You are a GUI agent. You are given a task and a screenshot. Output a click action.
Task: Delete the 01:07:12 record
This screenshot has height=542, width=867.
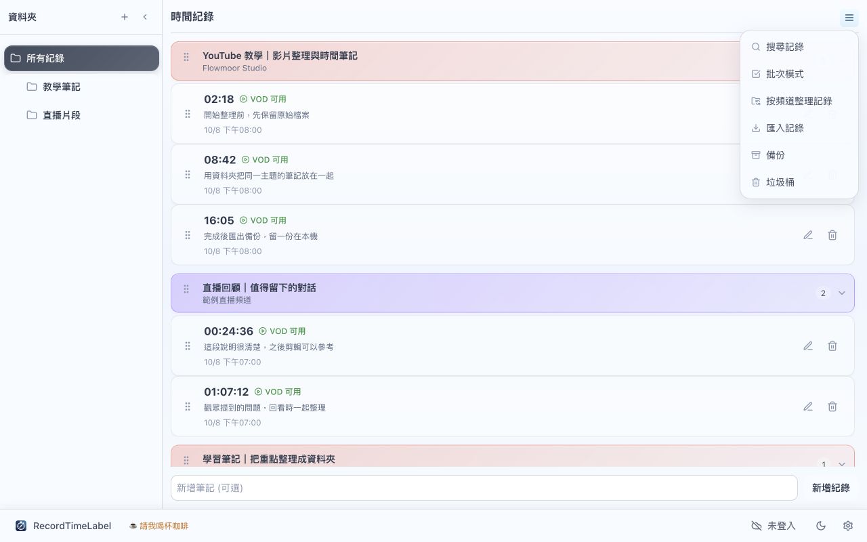(832, 406)
